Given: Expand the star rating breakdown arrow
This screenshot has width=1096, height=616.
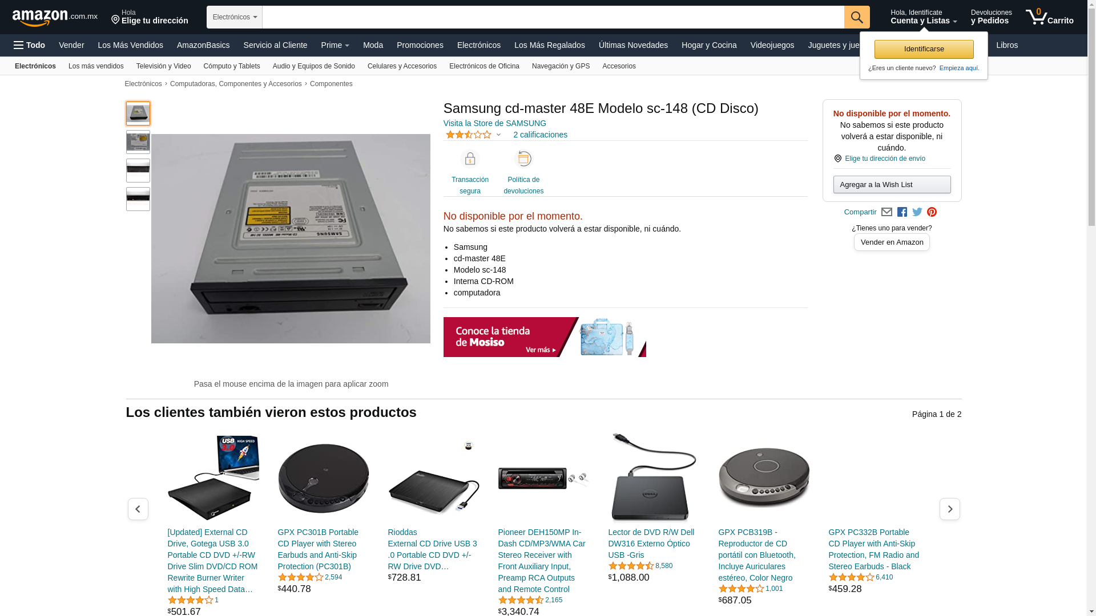Looking at the screenshot, I should click(498, 135).
